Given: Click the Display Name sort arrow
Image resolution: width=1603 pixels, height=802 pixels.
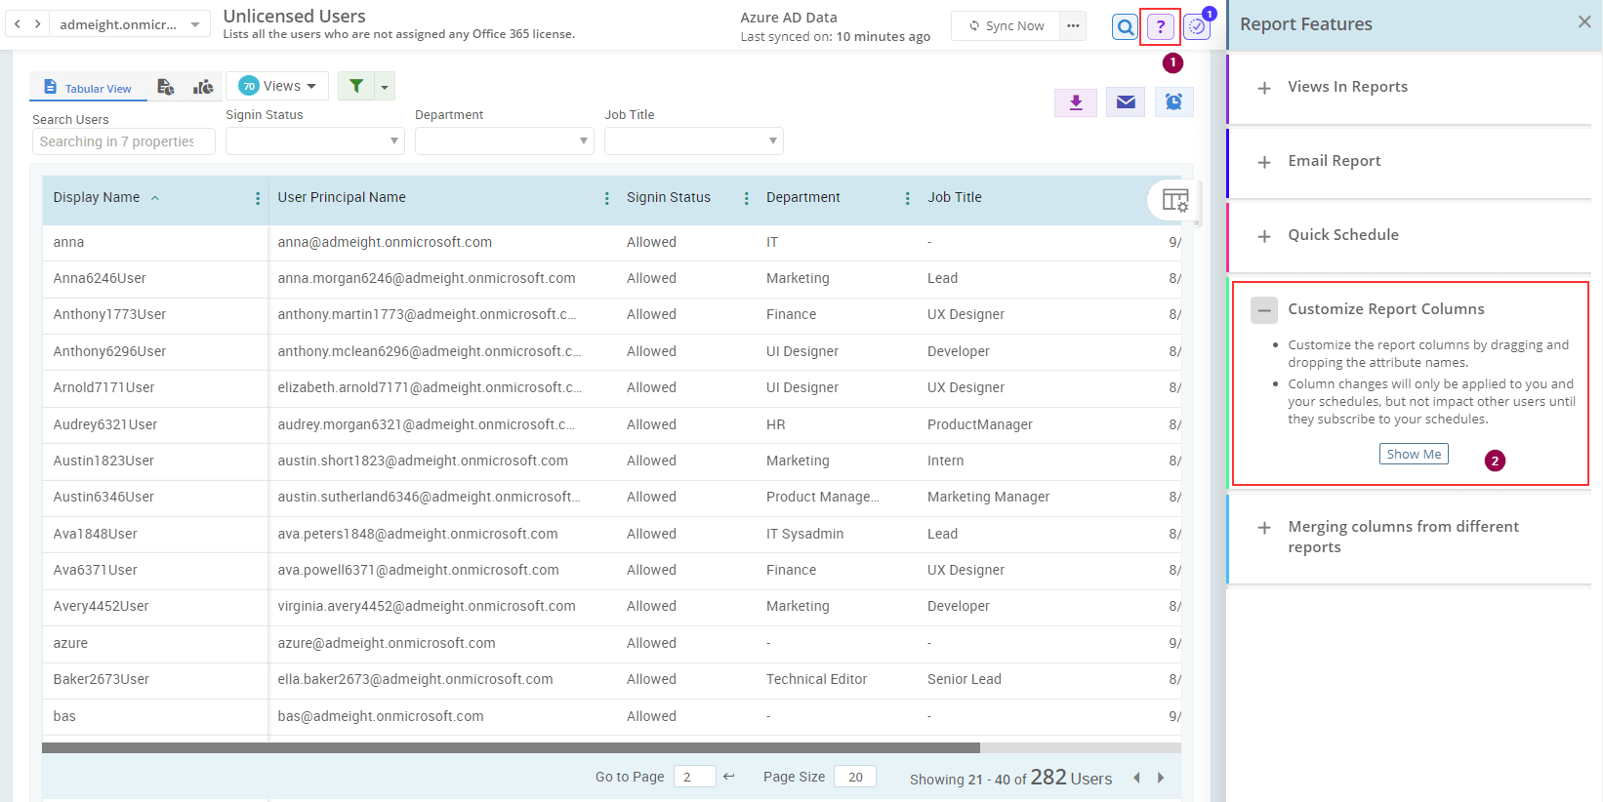Looking at the screenshot, I should click(x=155, y=198).
